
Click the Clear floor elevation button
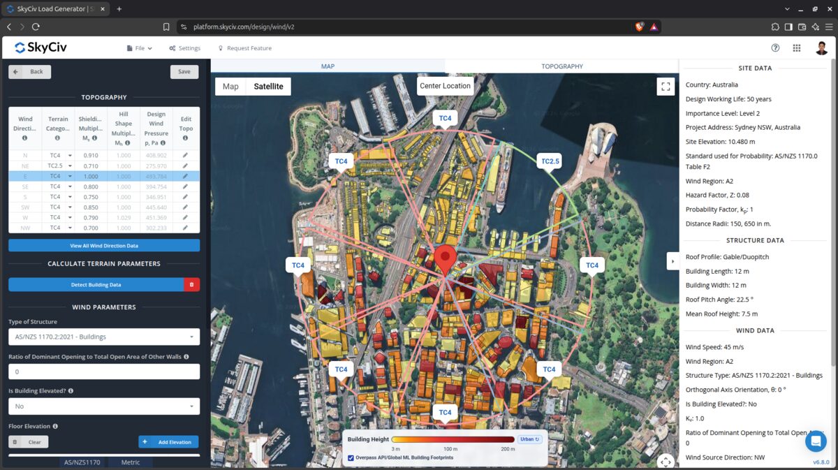click(x=29, y=442)
